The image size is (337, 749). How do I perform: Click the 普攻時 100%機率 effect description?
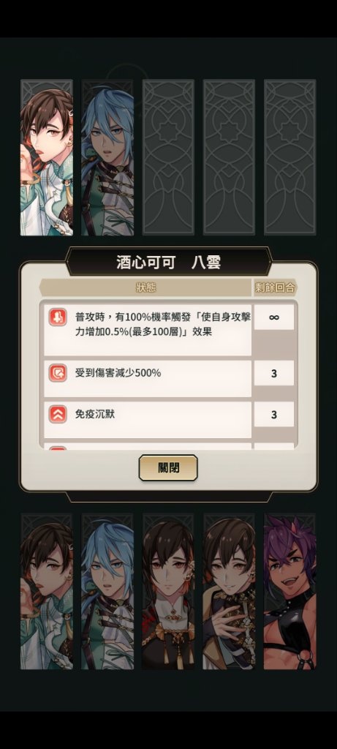click(163, 324)
